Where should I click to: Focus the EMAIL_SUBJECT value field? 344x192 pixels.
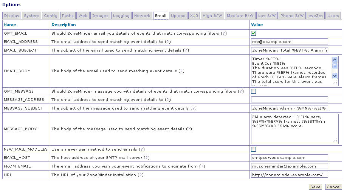289,50
